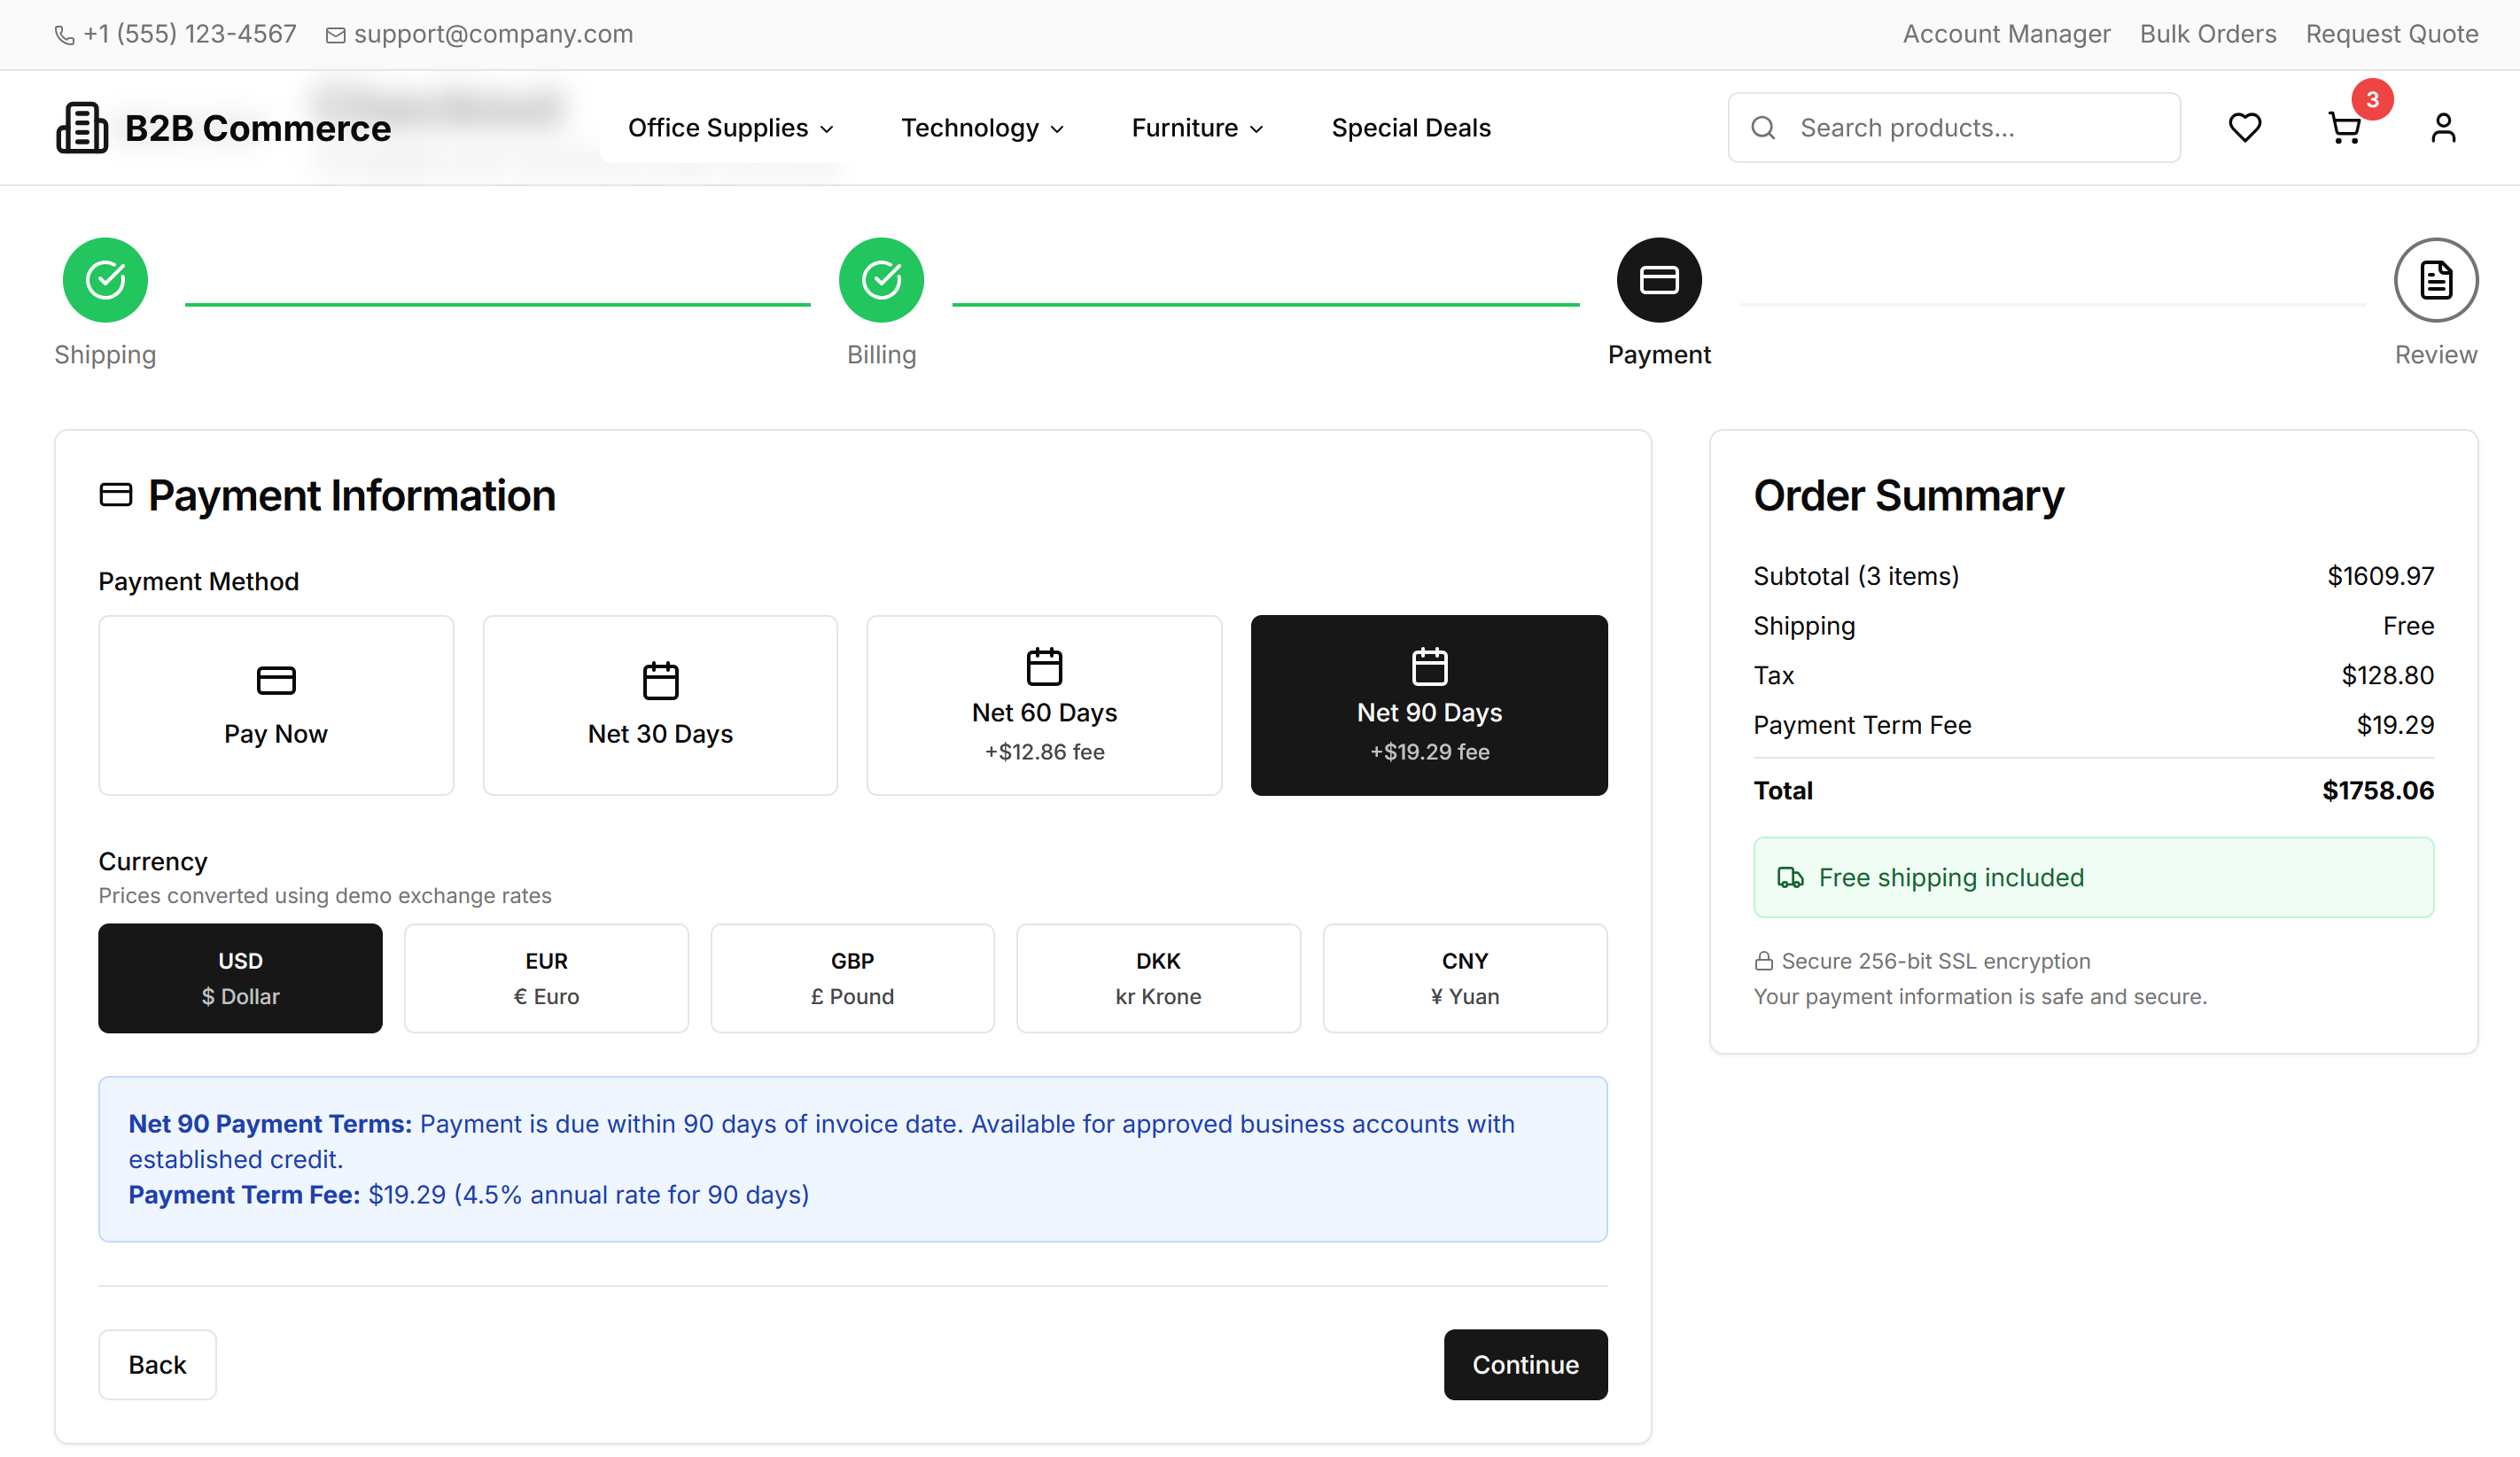The width and height of the screenshot is (2520, 1457).
Task: Open the wishlist heart icon
Action: [x=2244, y=128]
